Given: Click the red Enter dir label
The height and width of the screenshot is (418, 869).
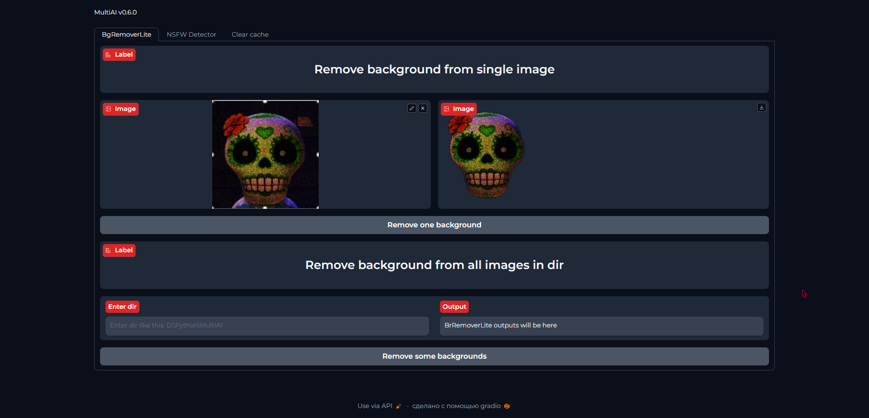Looking at the screenshot, I should point(122,307).
